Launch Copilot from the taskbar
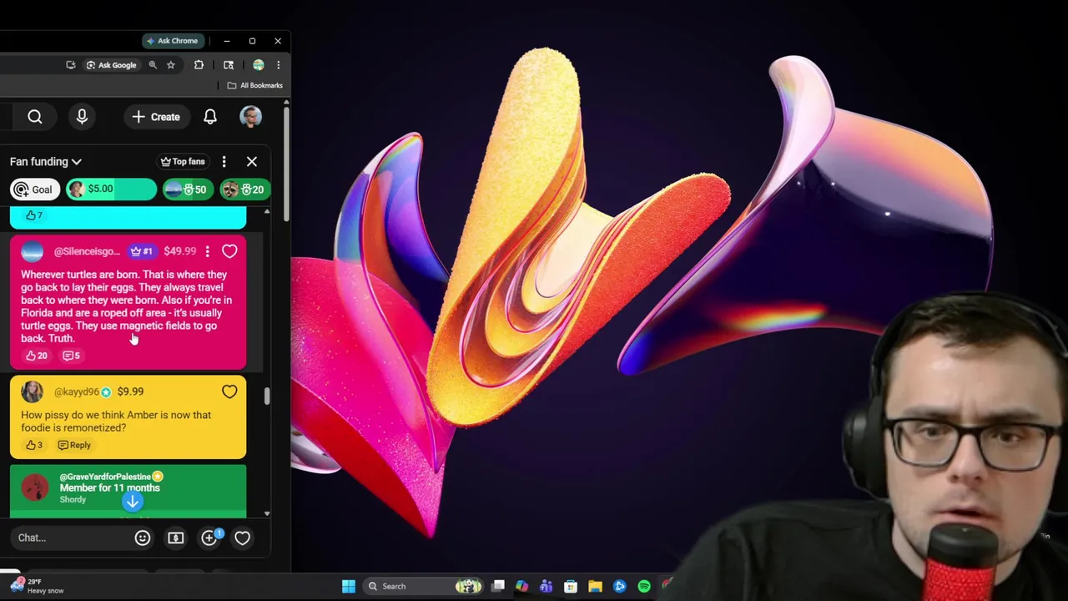 click(x=522, y=586)
